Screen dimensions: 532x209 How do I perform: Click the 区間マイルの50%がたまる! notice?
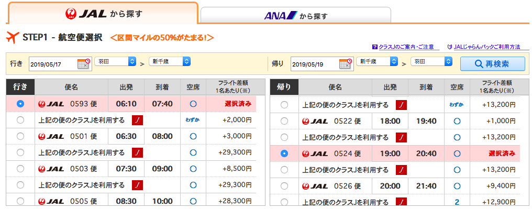pyautogui.click(x=162, y=38)
